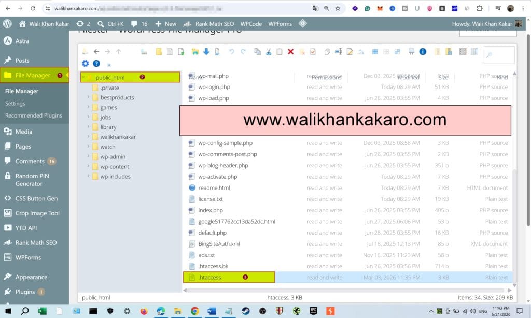The image size is (531, 318).
Task: Click the Sort columns icon
Action: [x=474, y=51]
